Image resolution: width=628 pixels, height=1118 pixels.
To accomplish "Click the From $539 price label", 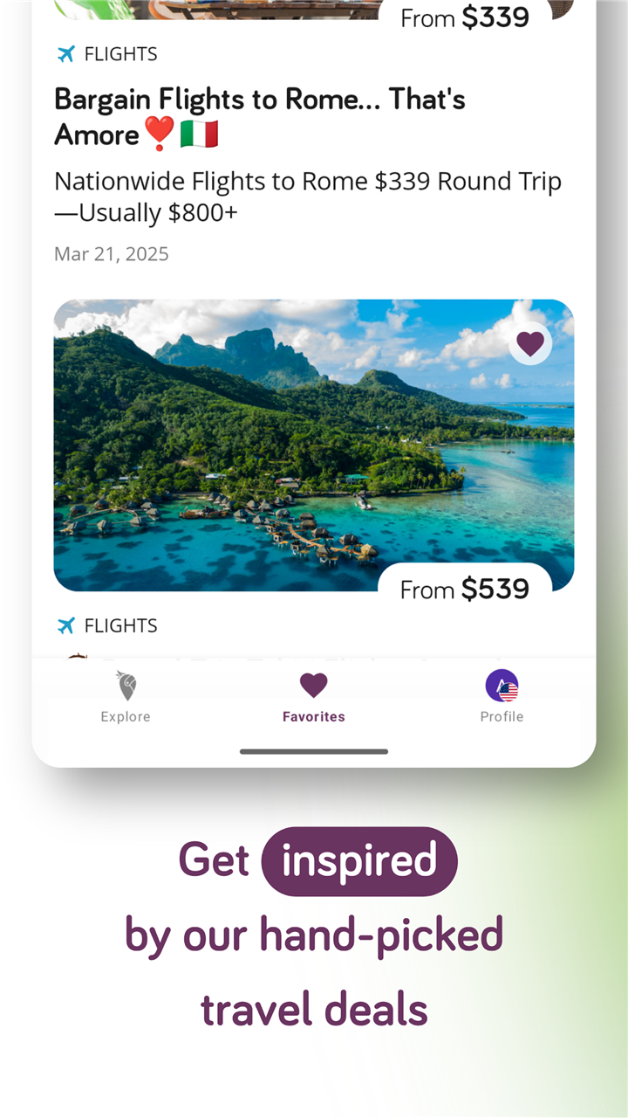I will pos(465,590).
